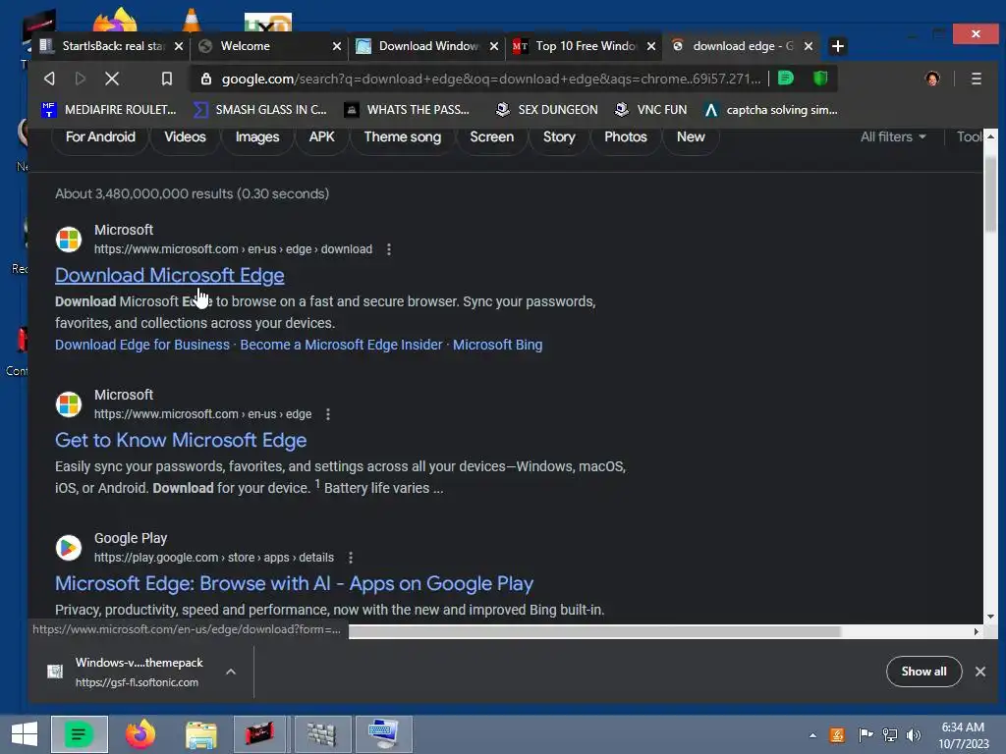Open the VNC FUN bookmark

(x=650, y=110)
